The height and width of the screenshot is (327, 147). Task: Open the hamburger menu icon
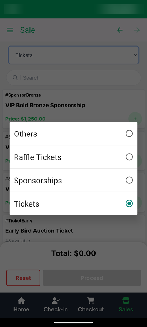10,30
